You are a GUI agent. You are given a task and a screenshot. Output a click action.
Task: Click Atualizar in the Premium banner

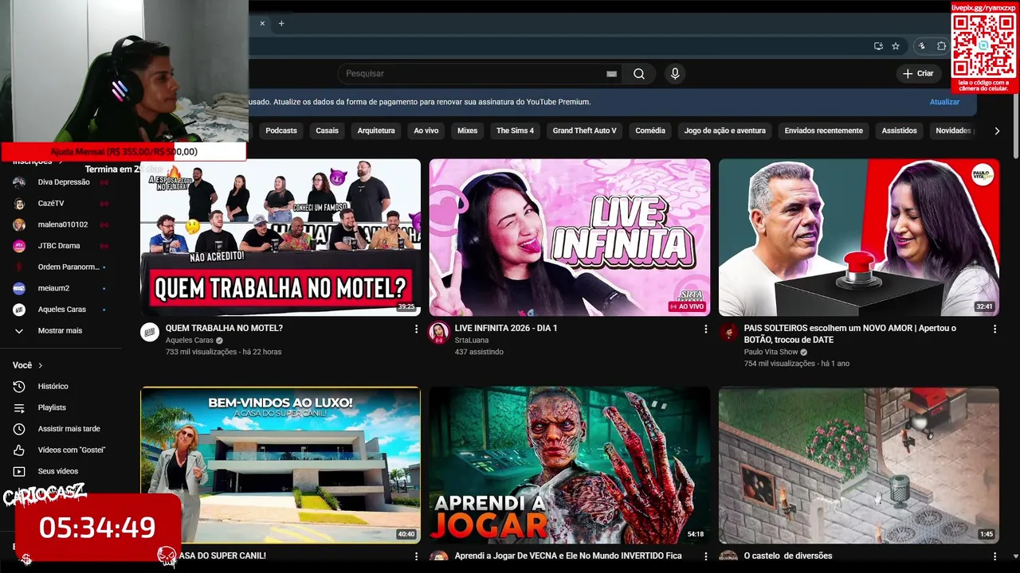click(944, 102)
